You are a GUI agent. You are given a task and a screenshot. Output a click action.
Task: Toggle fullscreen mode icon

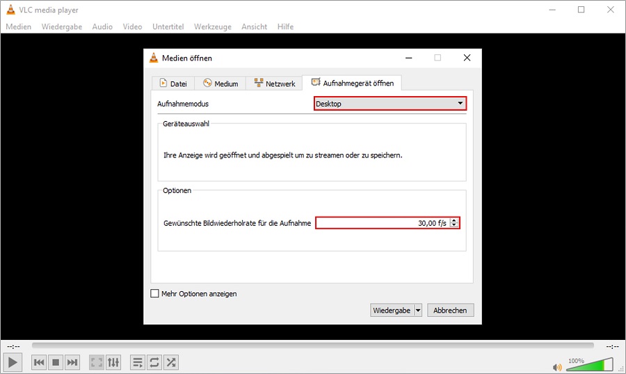97,362
